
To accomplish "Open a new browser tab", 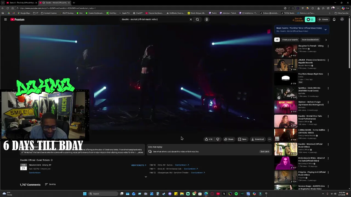I will pos(74,3).
